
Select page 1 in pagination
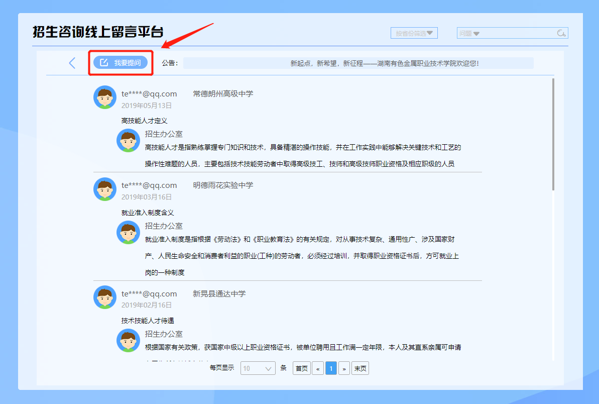331,368
